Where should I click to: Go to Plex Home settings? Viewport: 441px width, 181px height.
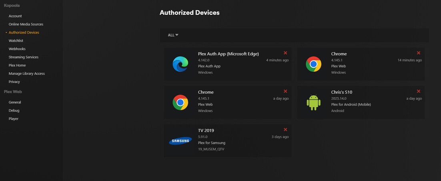coord(17,65)
